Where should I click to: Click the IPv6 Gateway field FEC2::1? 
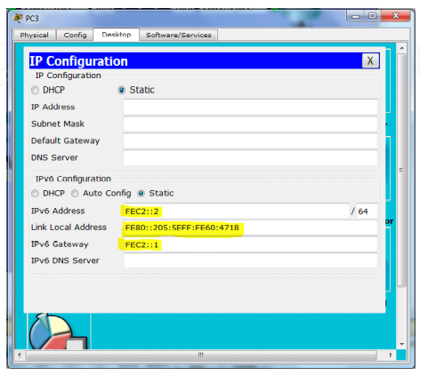[250, 244]
